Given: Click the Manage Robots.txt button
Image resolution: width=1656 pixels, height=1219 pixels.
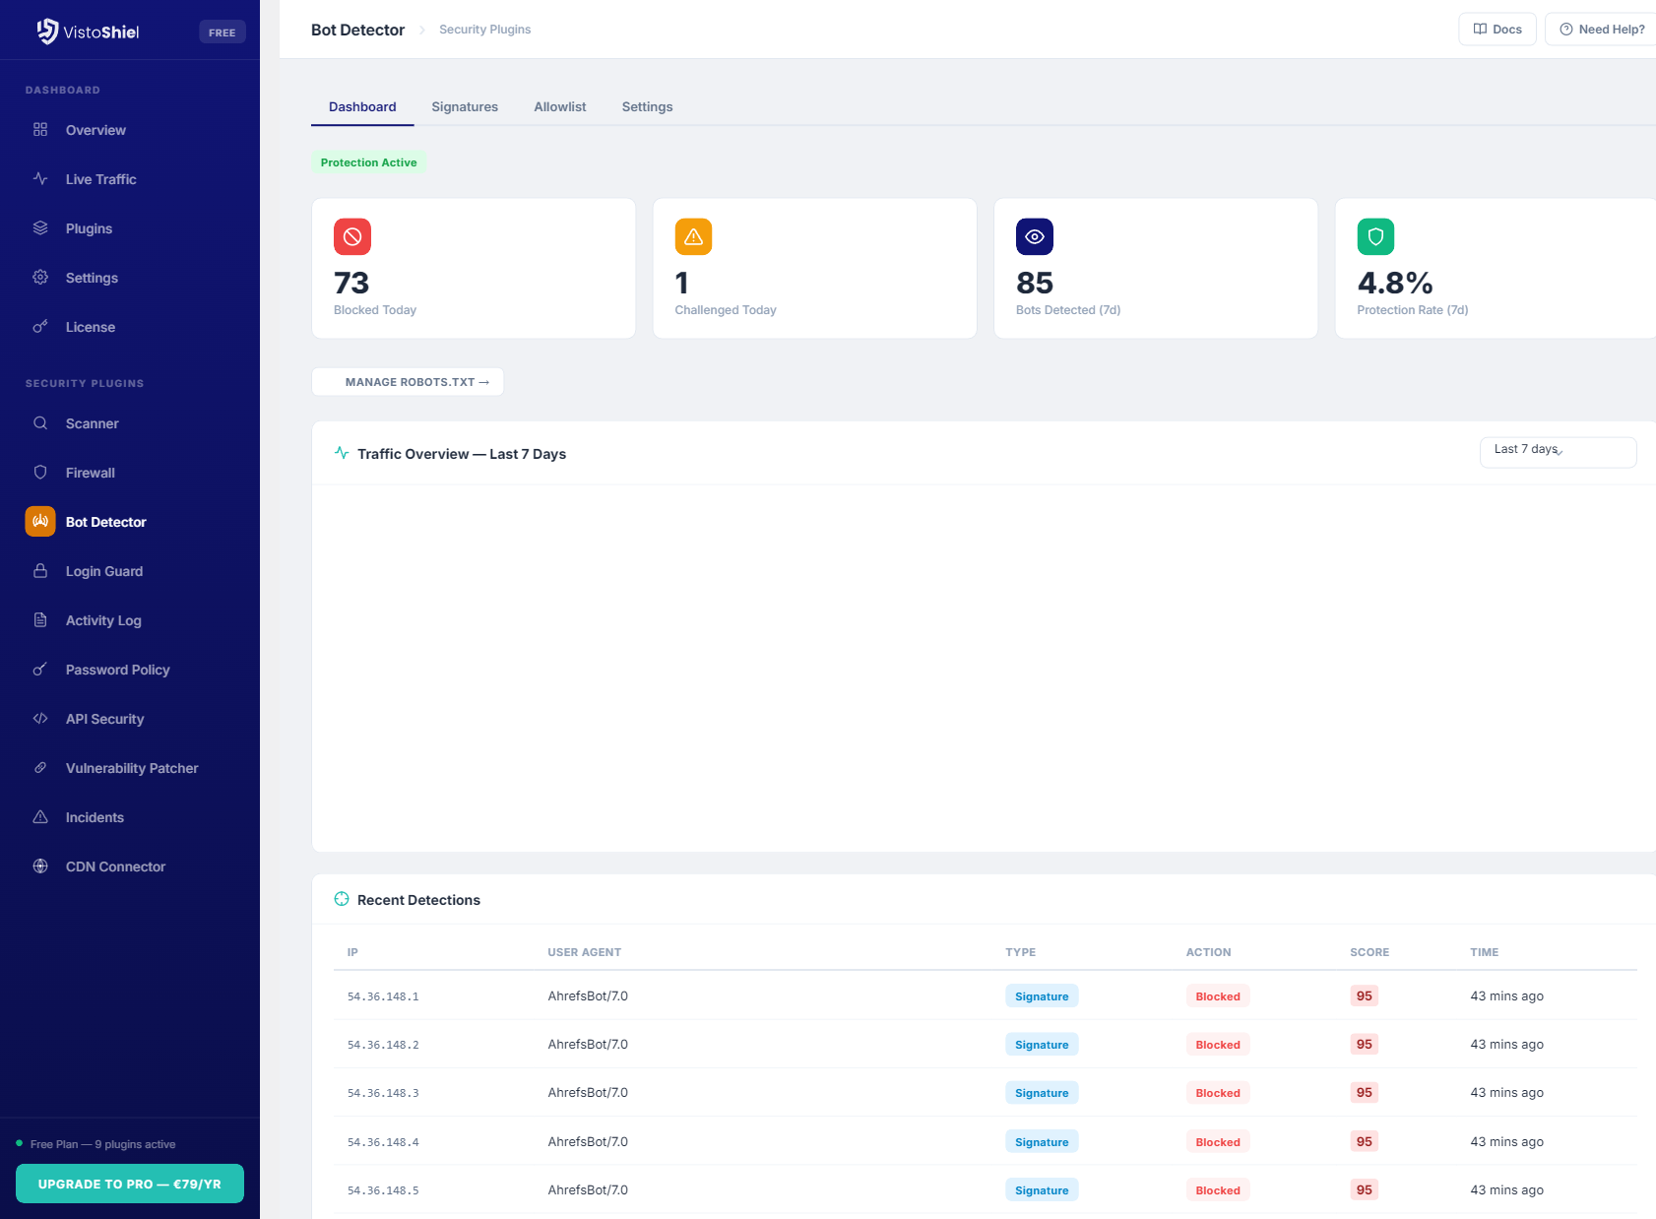Looking at the screenshot, I should point(408,382).
